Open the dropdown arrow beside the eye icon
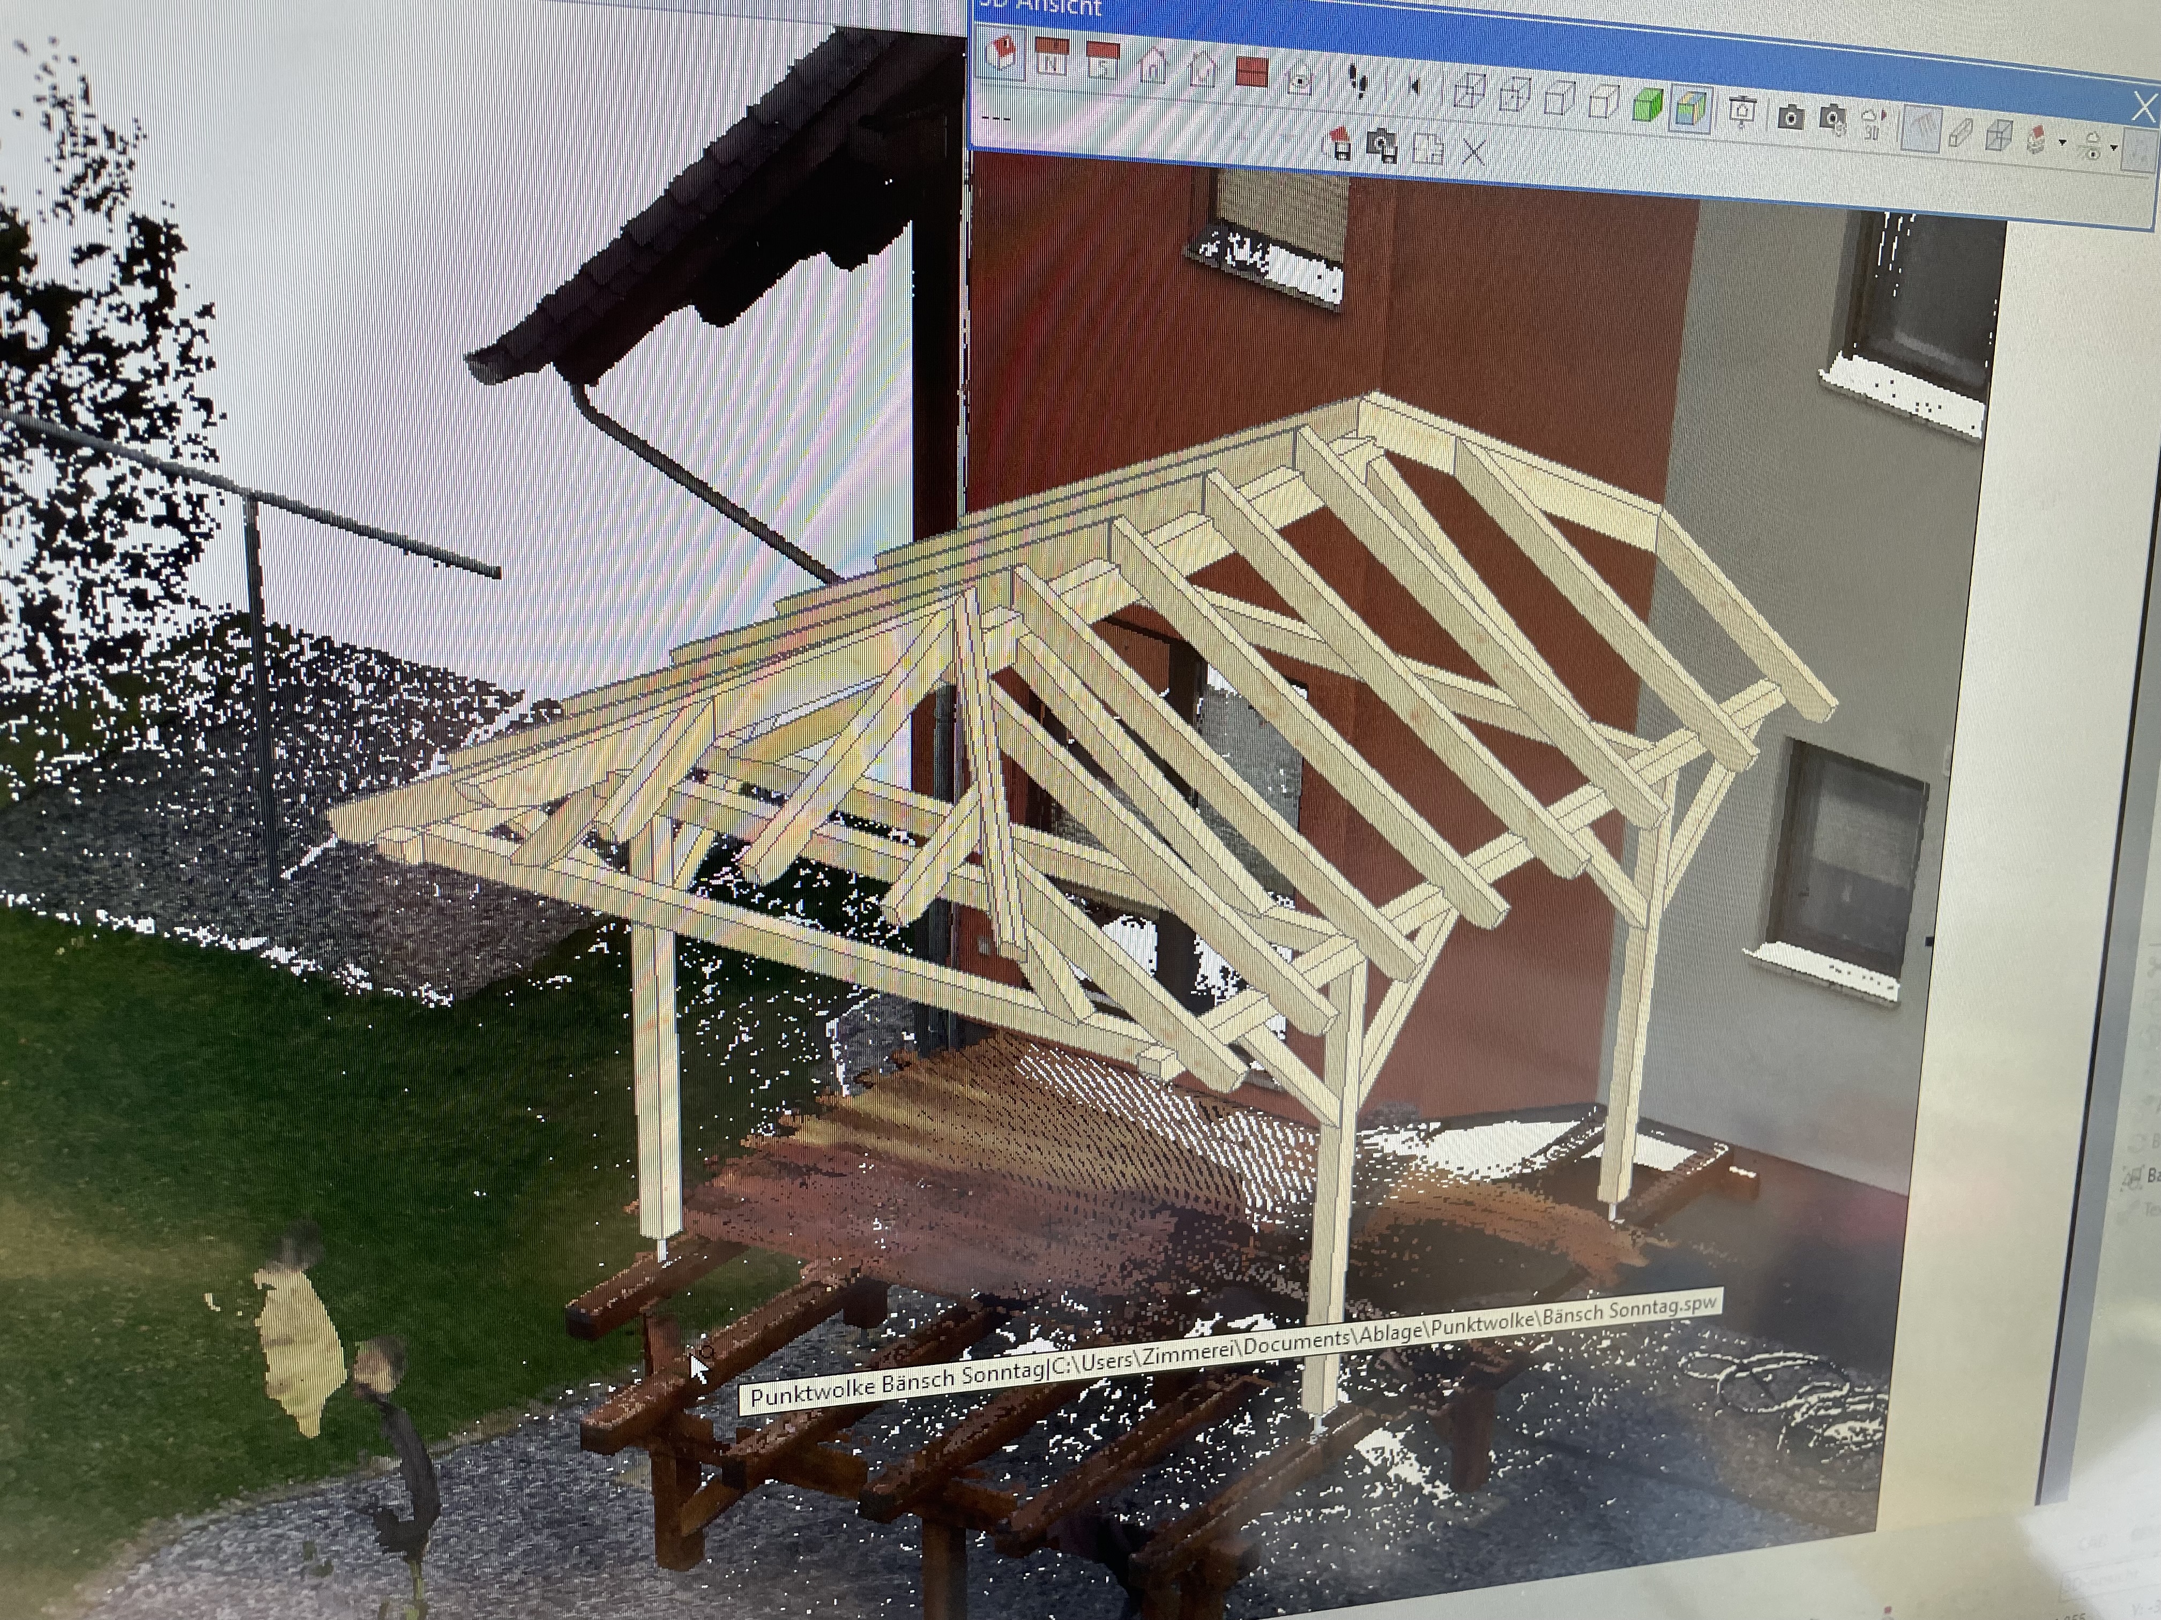Viewport: 2161px width, 1620px height. click(x=2113, y=146)
